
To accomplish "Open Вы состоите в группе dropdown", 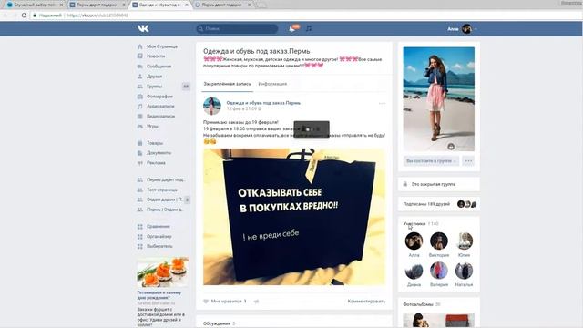I will [431, 161].
